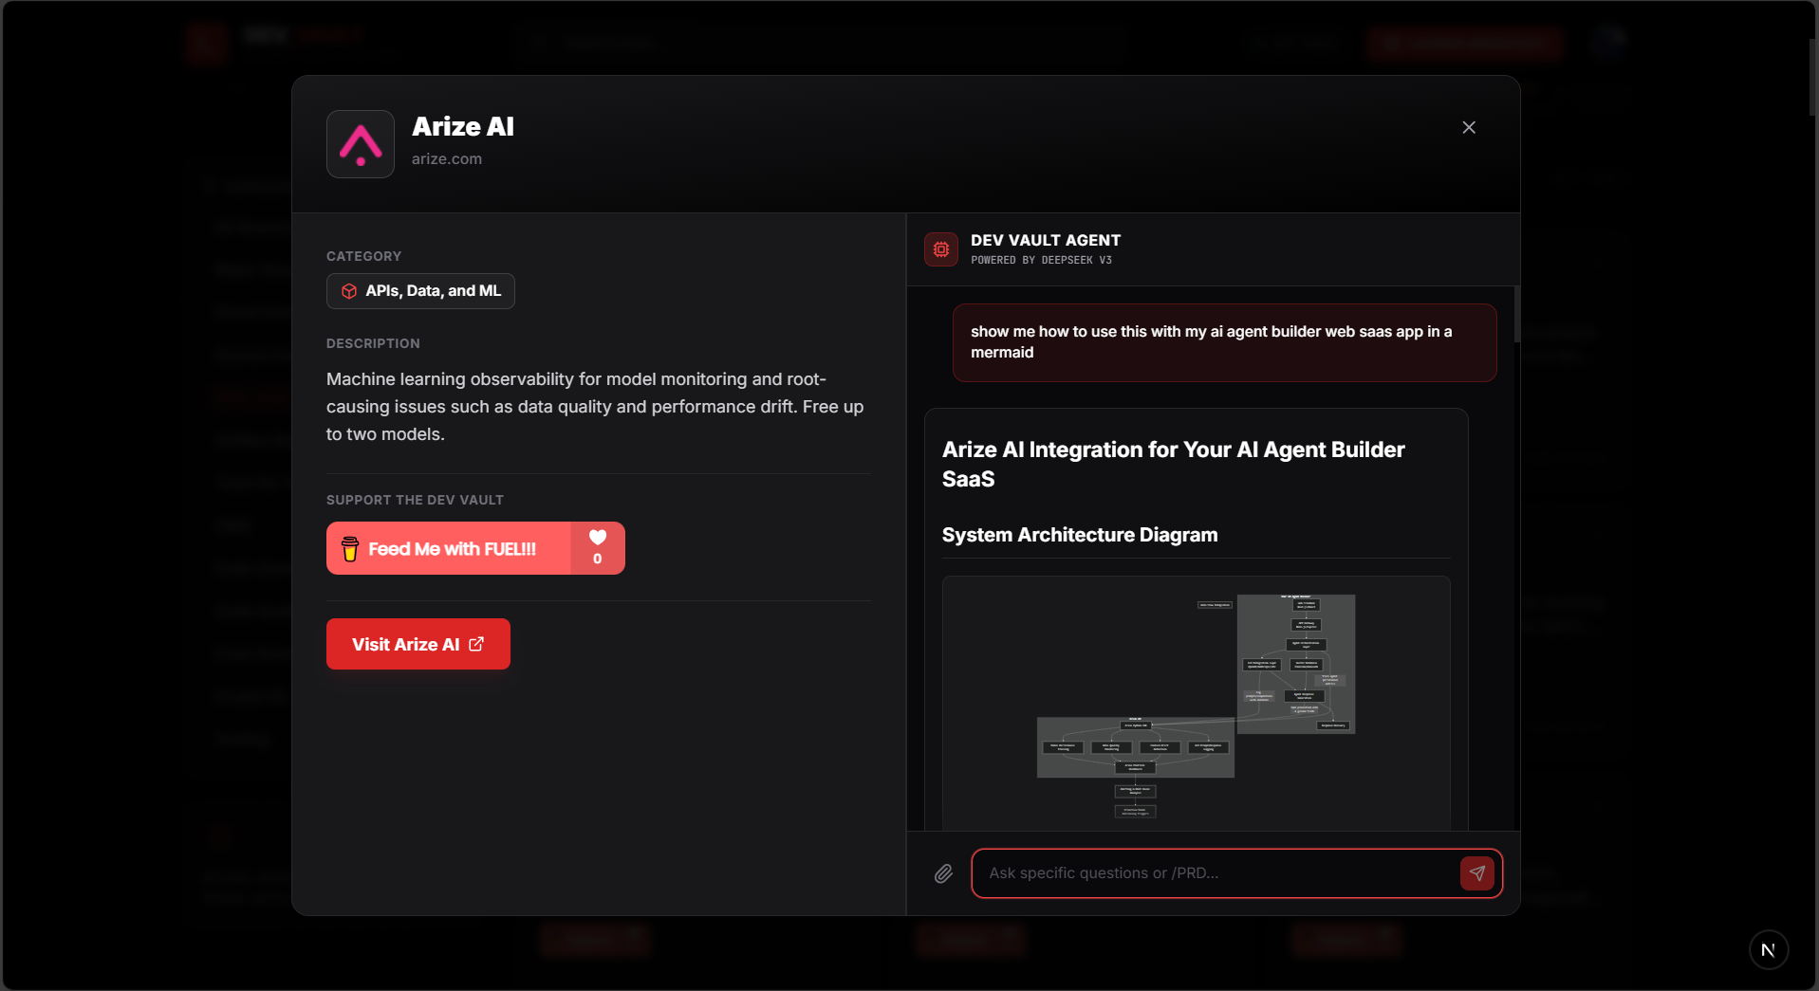Image resolution: width=1819 pixels, height=991 pixels.
Task: Click the Feed Me with FUEL!!! button
Action: (453, 548)
